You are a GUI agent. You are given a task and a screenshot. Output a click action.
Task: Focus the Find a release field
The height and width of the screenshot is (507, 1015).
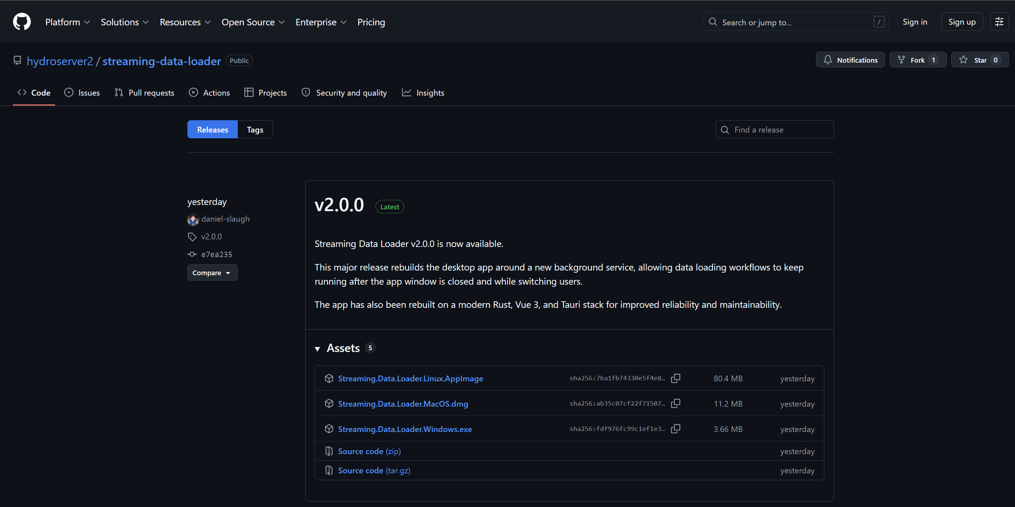(774, 130)
